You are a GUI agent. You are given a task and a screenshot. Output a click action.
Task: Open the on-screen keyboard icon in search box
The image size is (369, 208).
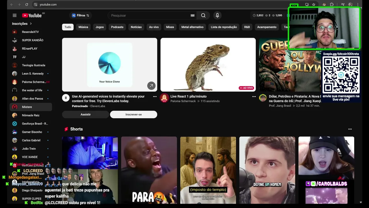coord(193,15)
